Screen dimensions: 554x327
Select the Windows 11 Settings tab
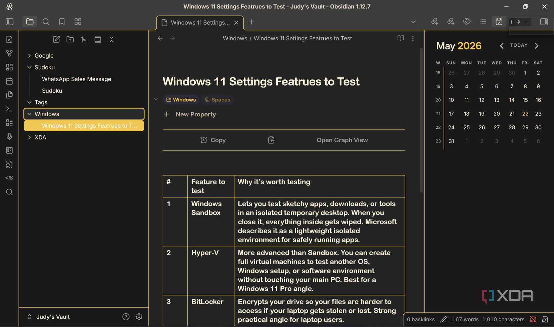pyautogui.click(x=200, y=23)
